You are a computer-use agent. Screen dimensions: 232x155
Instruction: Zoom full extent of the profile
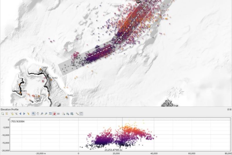50,113
